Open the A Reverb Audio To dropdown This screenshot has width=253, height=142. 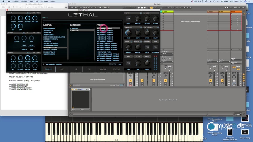[x=213, y=62]
